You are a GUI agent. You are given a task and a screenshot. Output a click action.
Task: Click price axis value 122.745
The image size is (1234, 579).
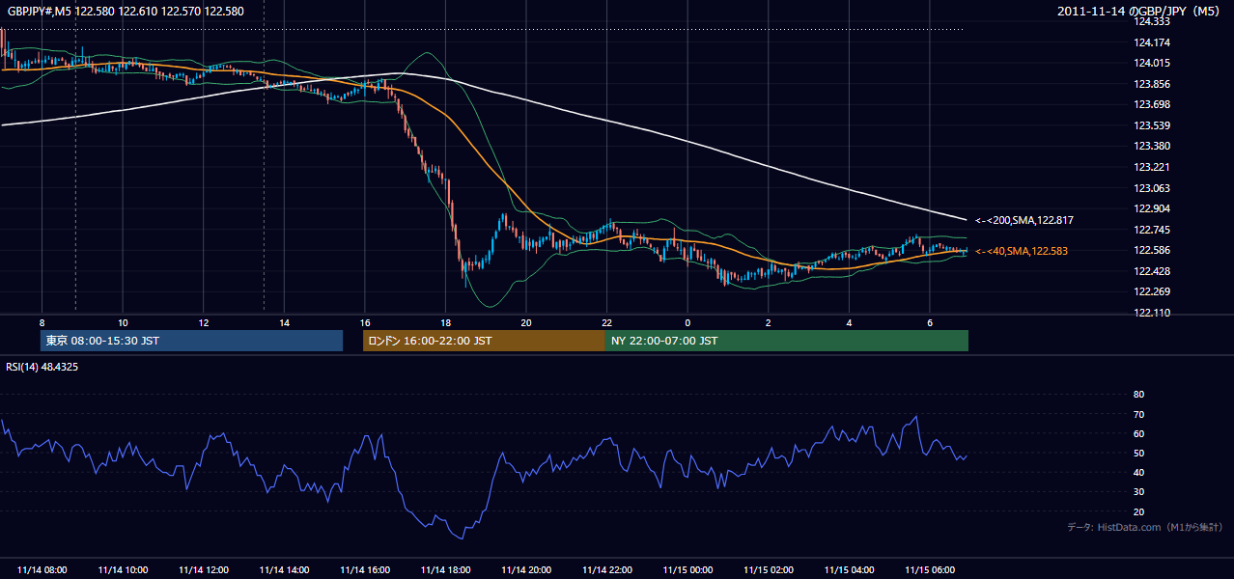(x=1152, y=230)
